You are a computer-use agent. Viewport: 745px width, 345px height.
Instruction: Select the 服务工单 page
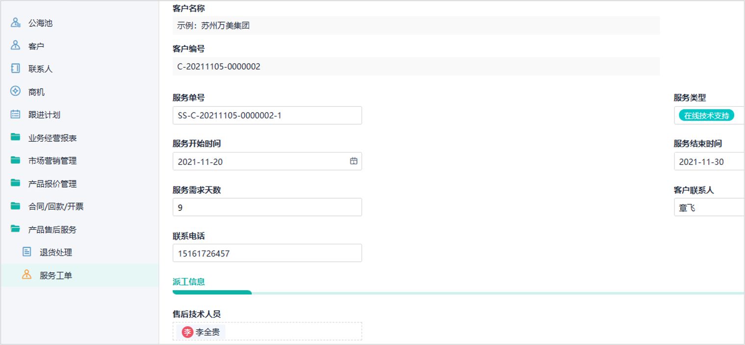79,275
